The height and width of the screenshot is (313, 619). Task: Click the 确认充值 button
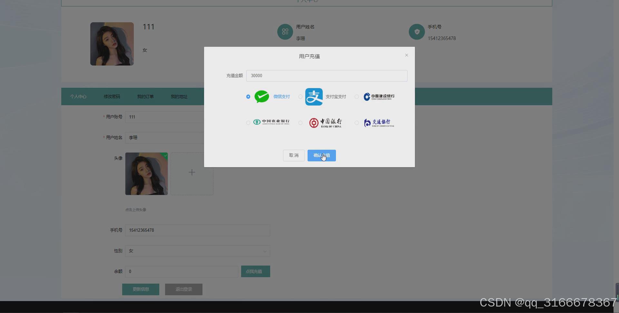pos(322,156)
